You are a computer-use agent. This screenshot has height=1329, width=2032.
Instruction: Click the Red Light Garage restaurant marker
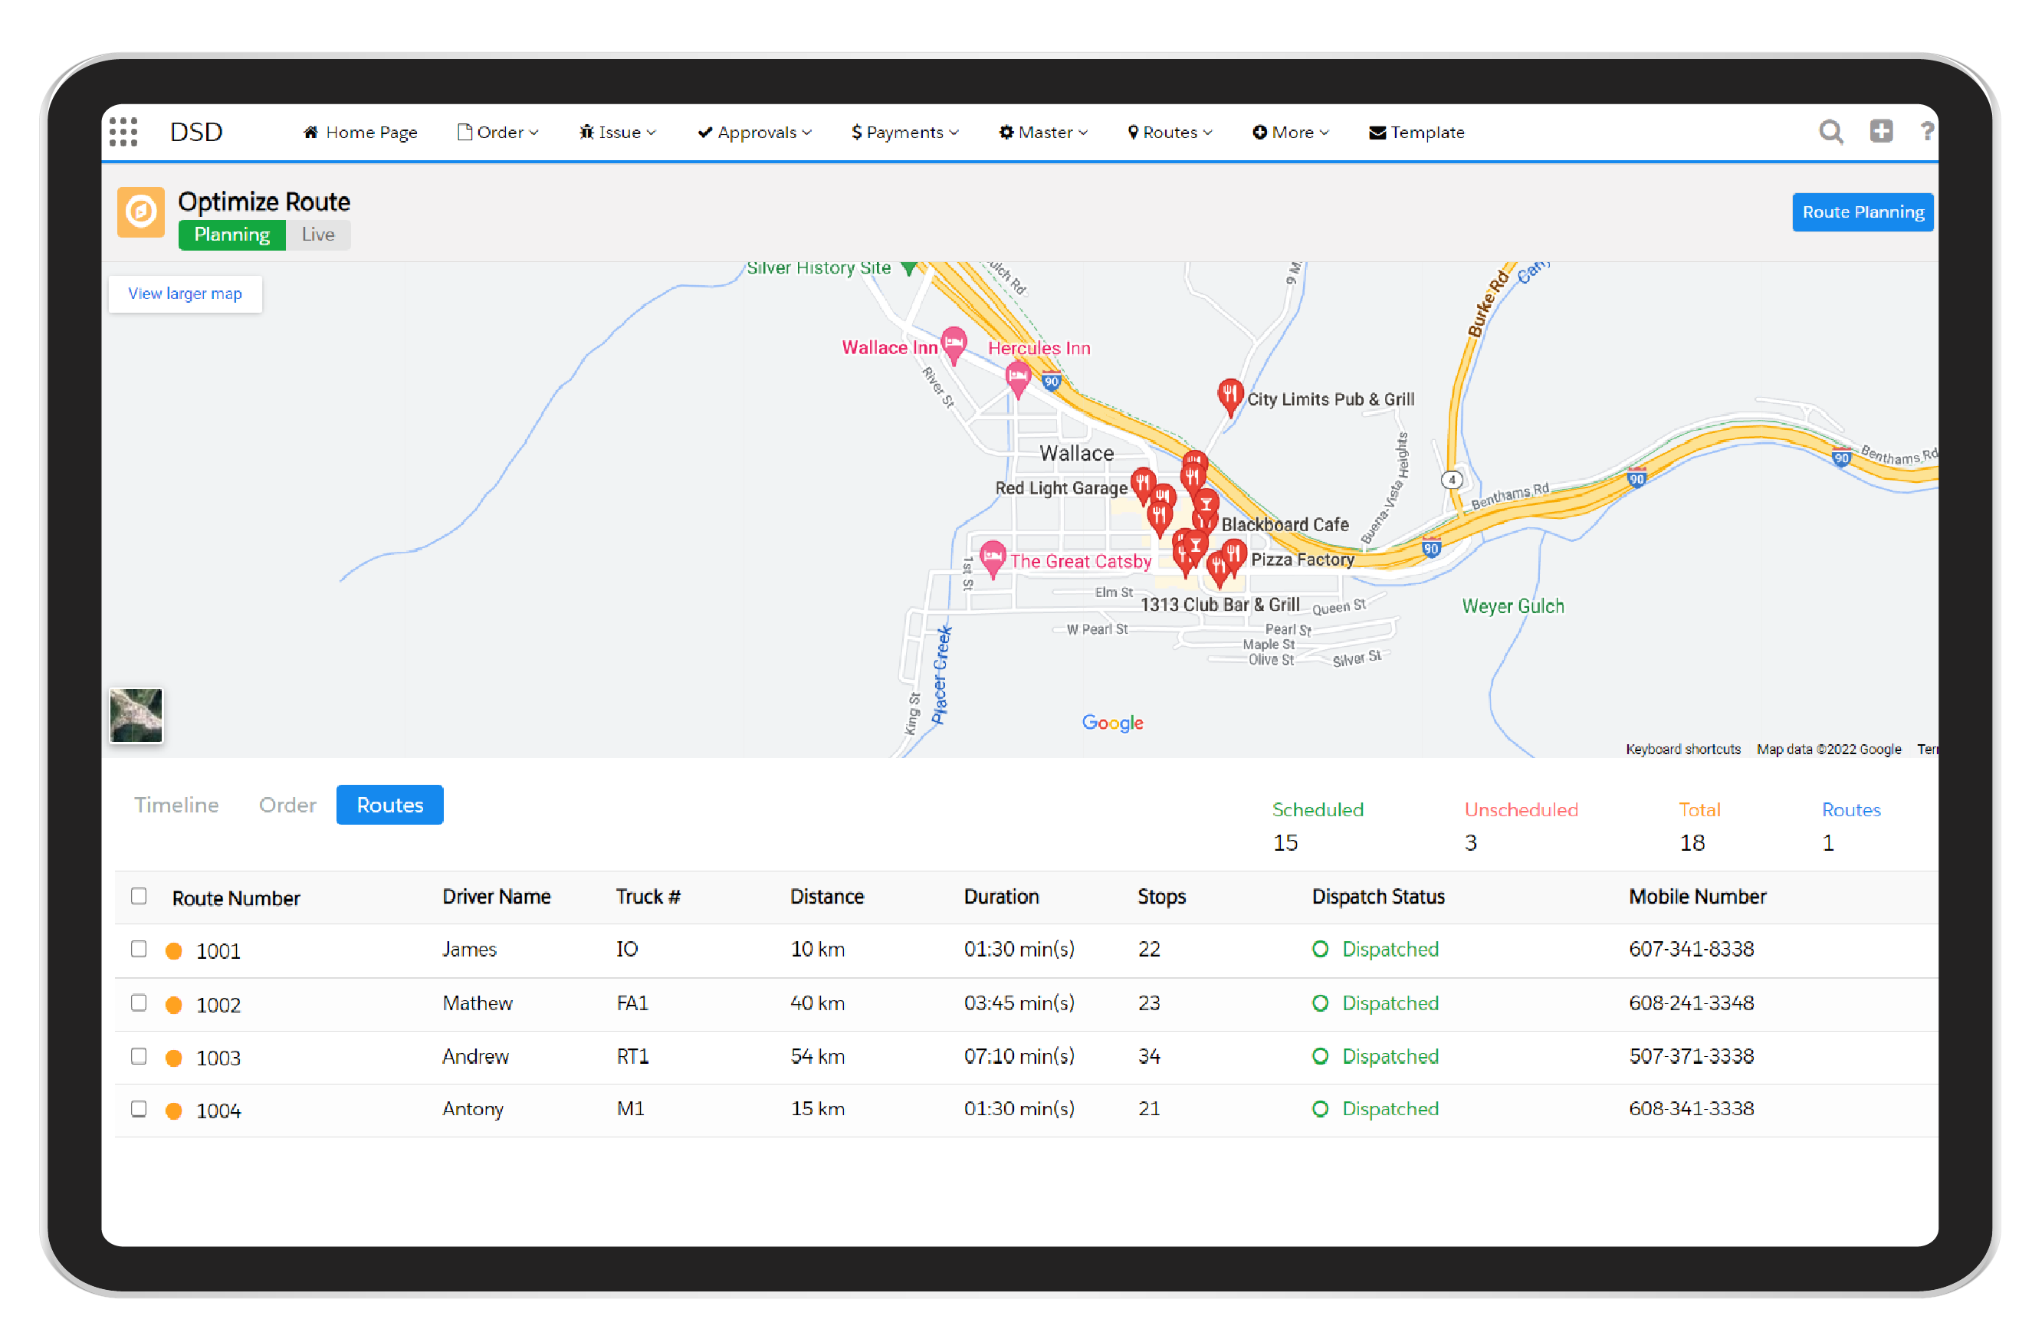tap(1142, 485)
